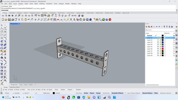Click the Gumball (CPlane) status button
Screen dimensions: 178x100
(x=117, y=93)
